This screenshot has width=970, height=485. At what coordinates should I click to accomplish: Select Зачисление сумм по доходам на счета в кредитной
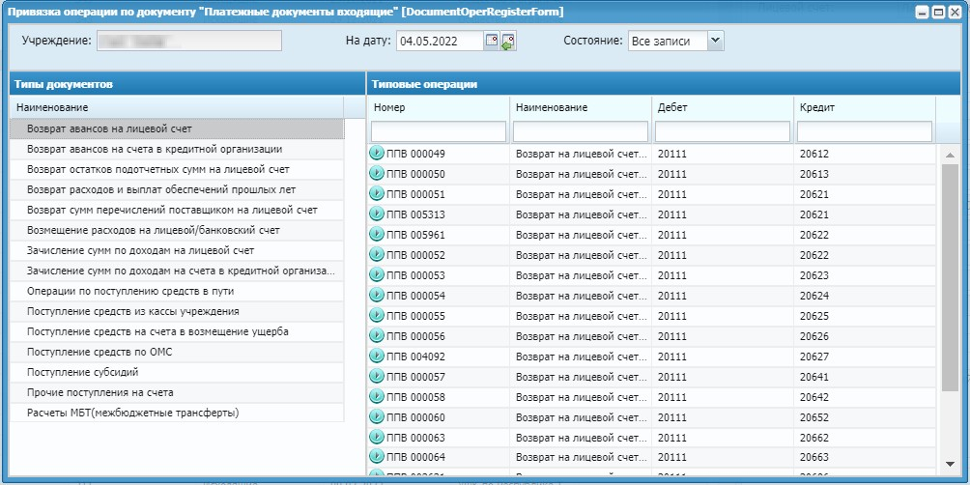coord(177,271)
